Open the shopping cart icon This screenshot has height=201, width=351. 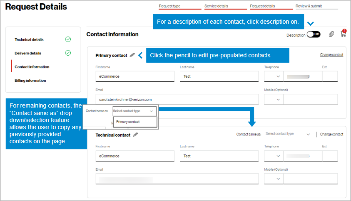tap(343, 34)
